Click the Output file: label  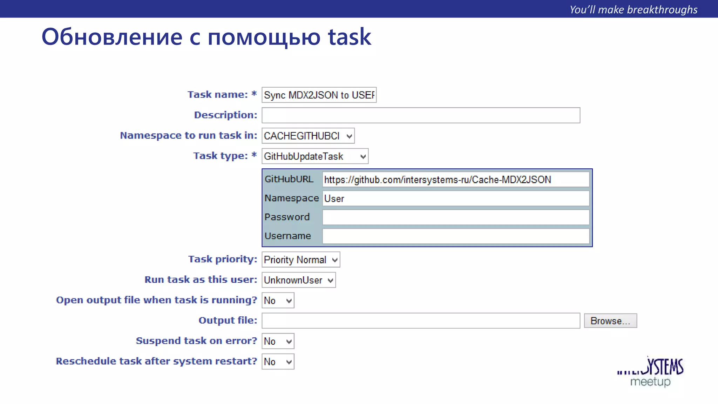(228, 320)
